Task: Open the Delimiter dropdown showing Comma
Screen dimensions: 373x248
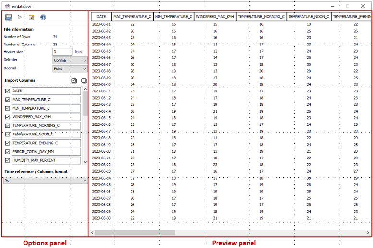Action: 70,61
